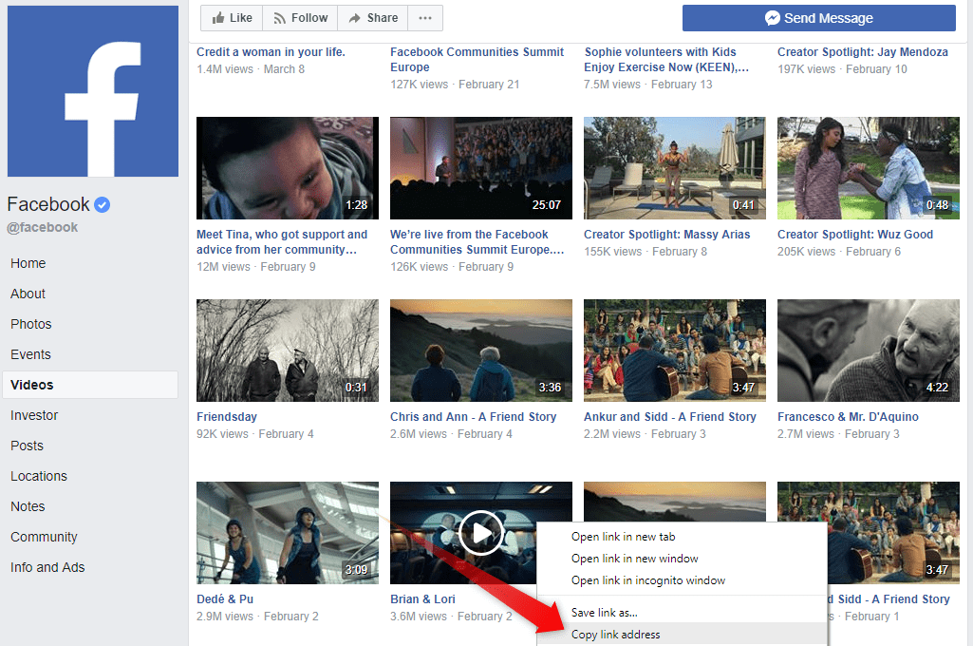Open the Chris and Ann video thumbnail
This screenshot has height=646, width=973.
click(x=480, y=351)
